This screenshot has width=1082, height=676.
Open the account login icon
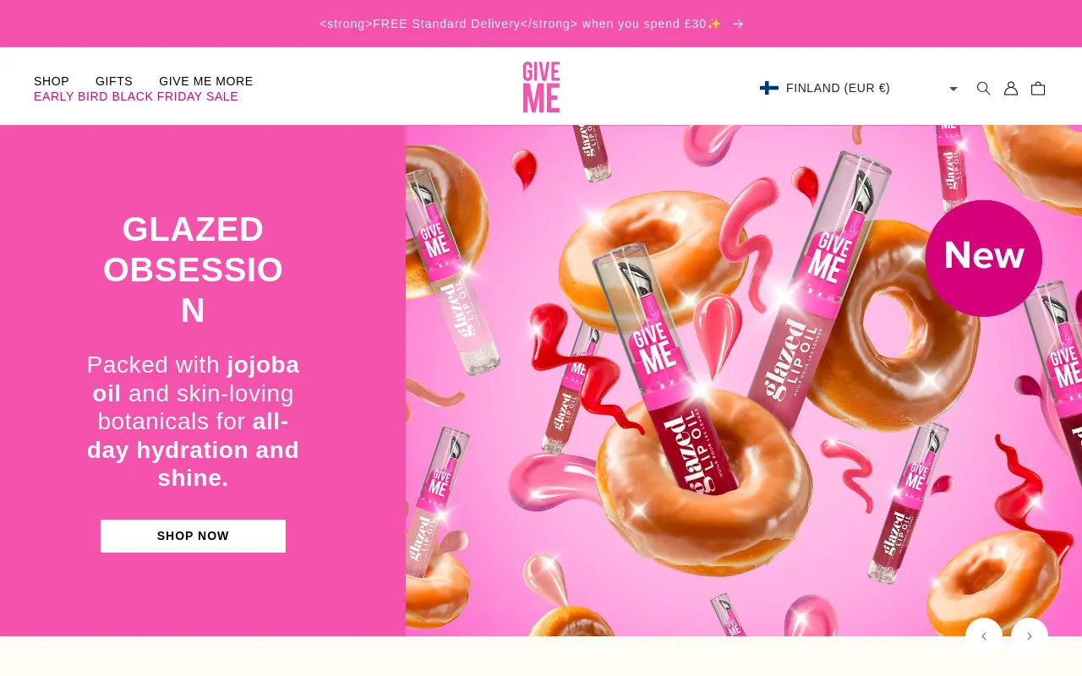pos(1011,88)
